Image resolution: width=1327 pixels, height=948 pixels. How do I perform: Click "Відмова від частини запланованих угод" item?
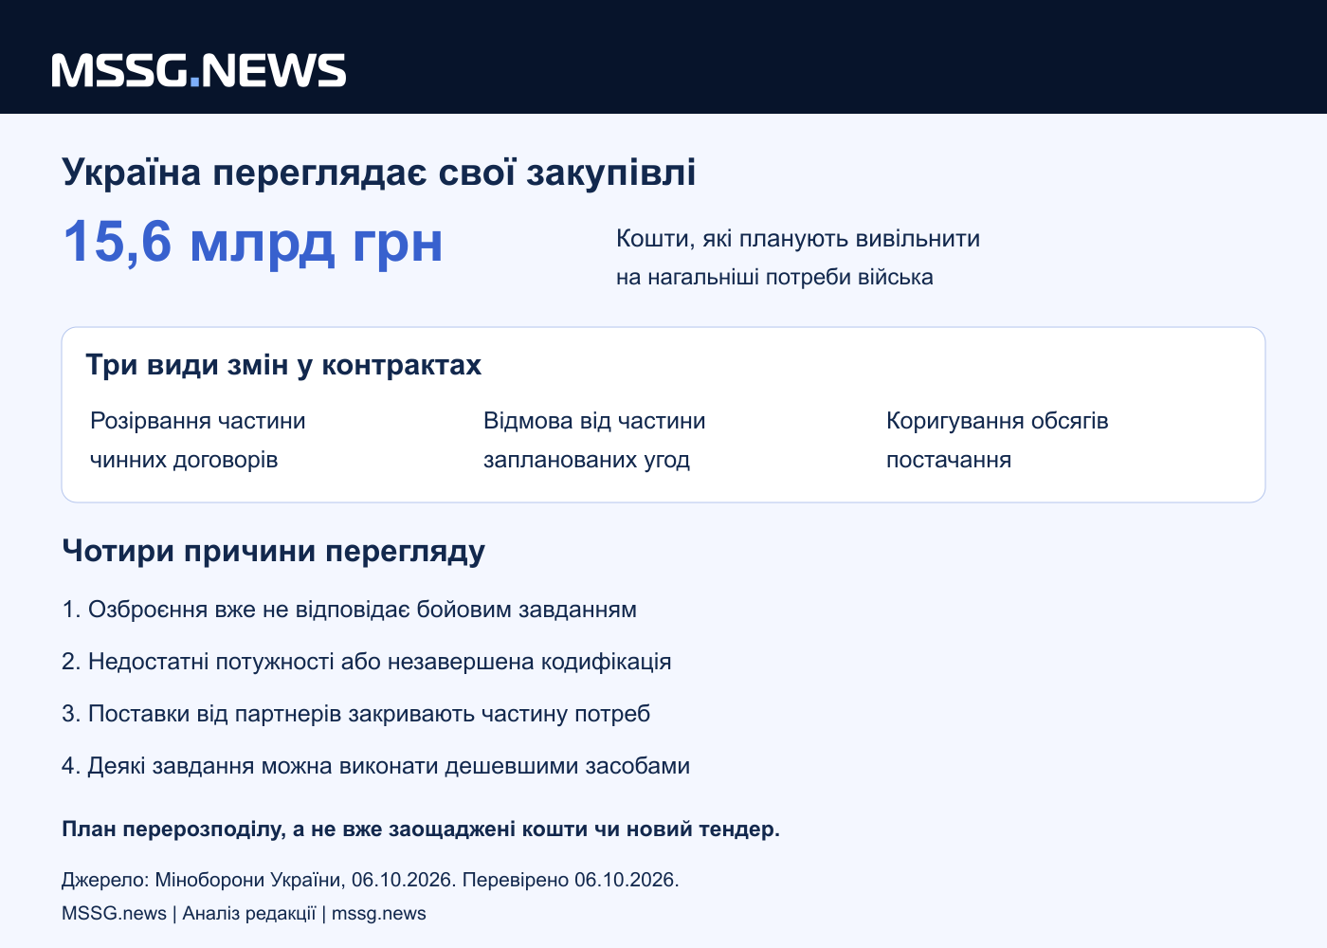594,440
